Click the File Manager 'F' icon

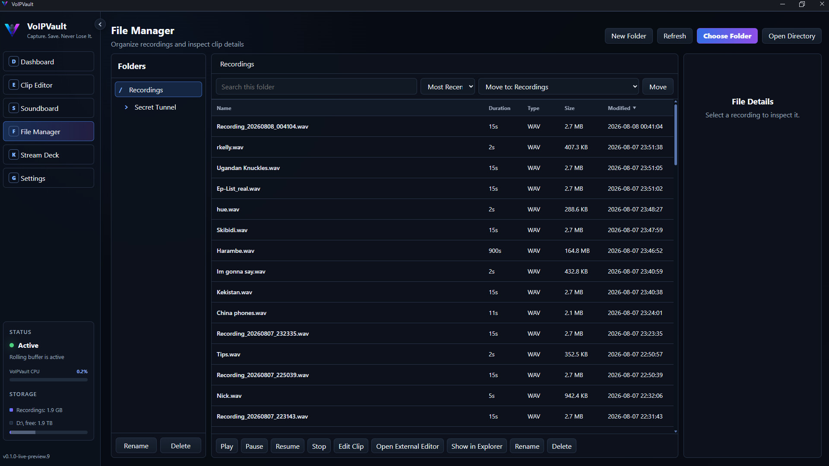[x=14, y=132]
